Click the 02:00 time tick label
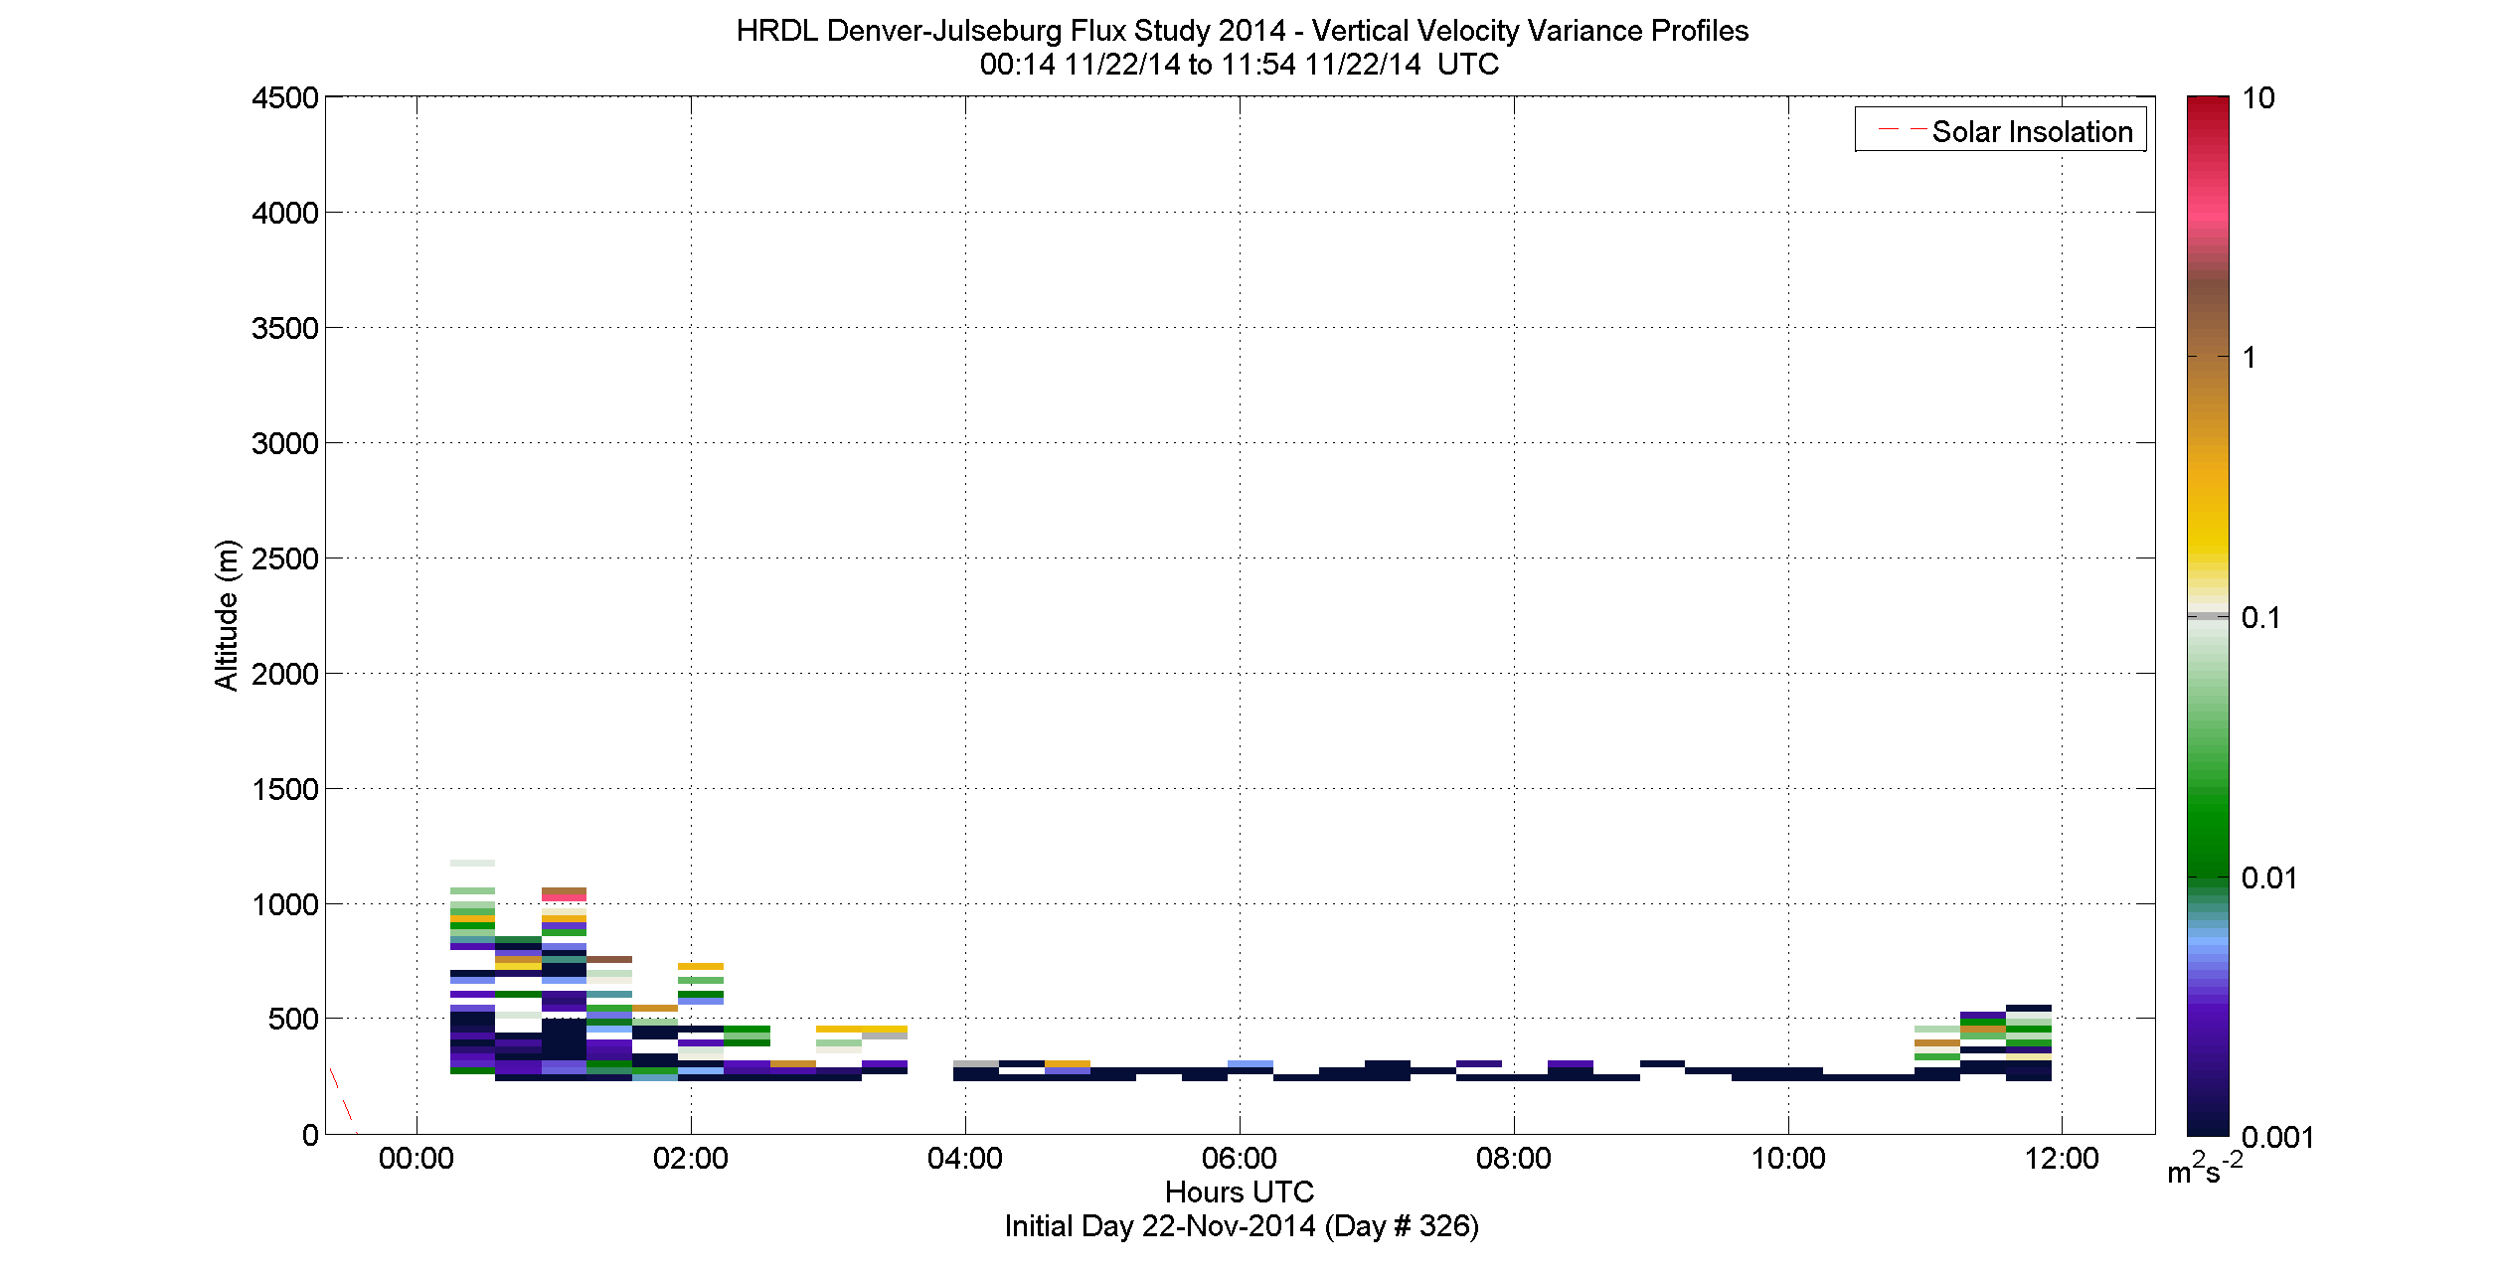2500x1274 pixels. coord(691,1159)
